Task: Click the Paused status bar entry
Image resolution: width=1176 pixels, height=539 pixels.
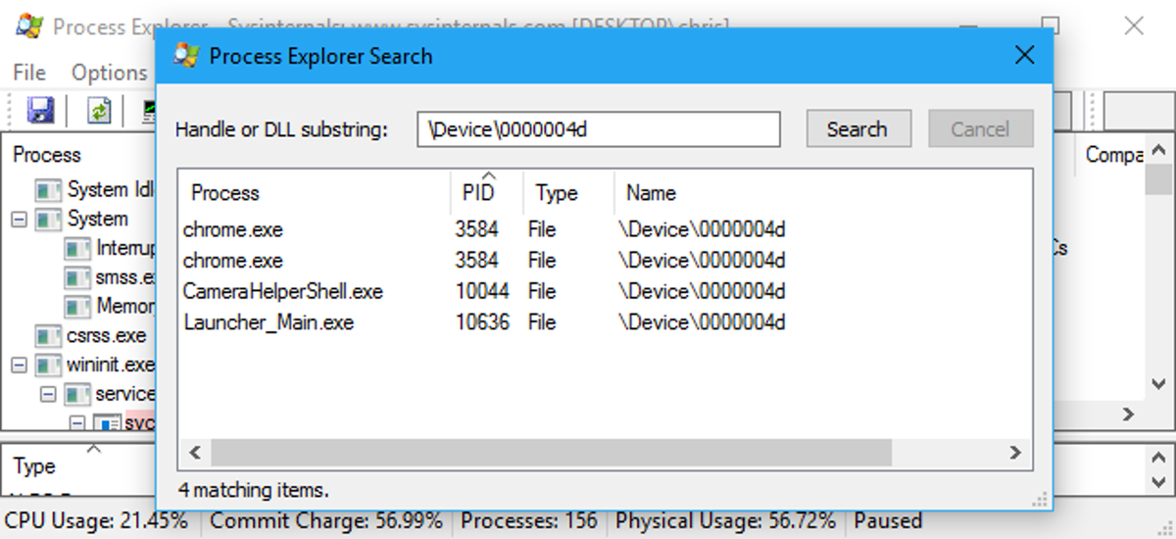Action: point(888,521)
